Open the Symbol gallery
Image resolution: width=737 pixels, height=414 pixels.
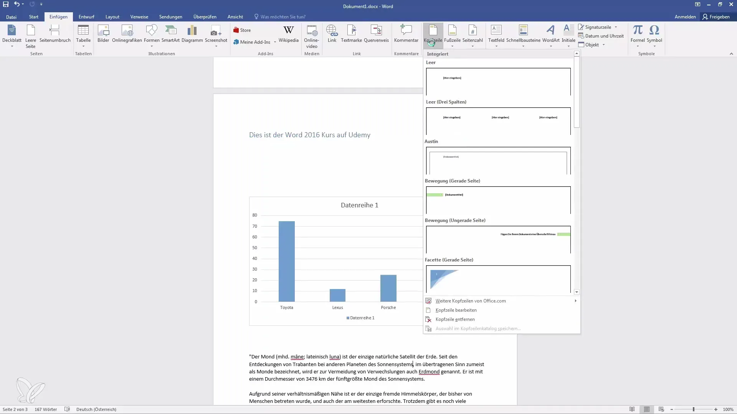coord(654,36)
